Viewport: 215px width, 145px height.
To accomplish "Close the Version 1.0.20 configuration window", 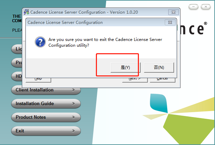I will 173,12.
